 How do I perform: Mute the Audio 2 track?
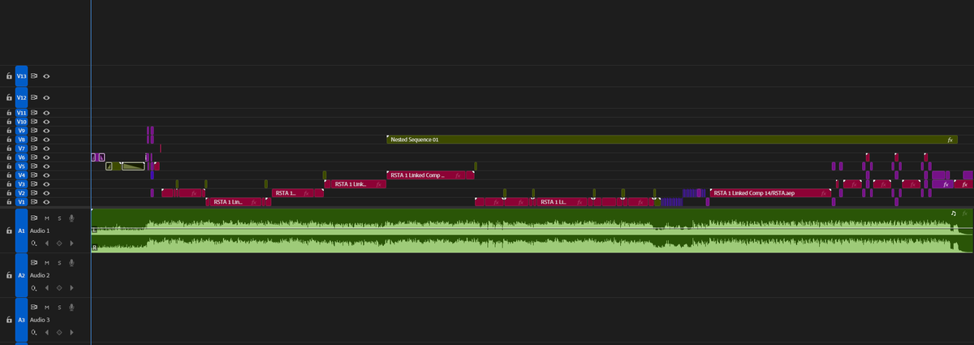(47, 263)
